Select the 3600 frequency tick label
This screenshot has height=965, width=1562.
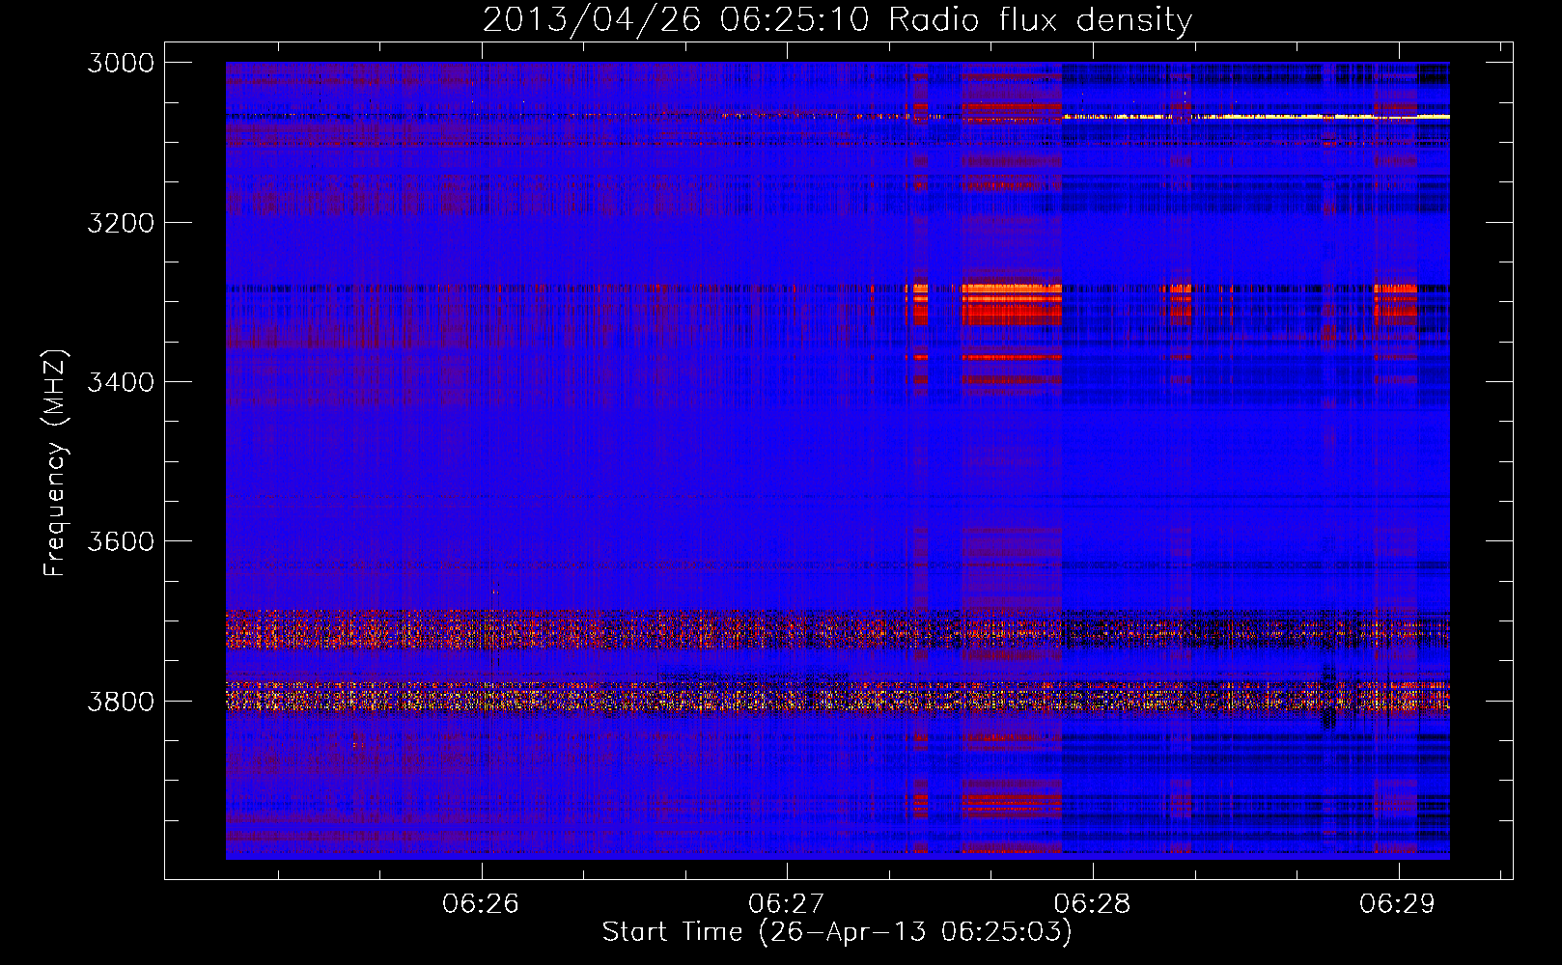(121, 541)
